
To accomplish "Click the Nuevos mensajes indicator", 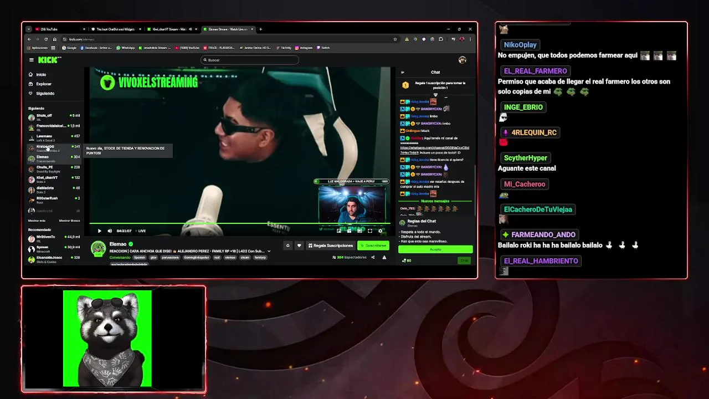I will tap(435, 201).
